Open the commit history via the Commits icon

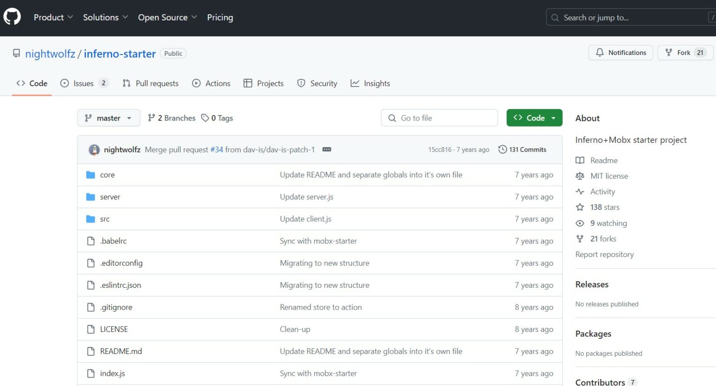[503, 149]
